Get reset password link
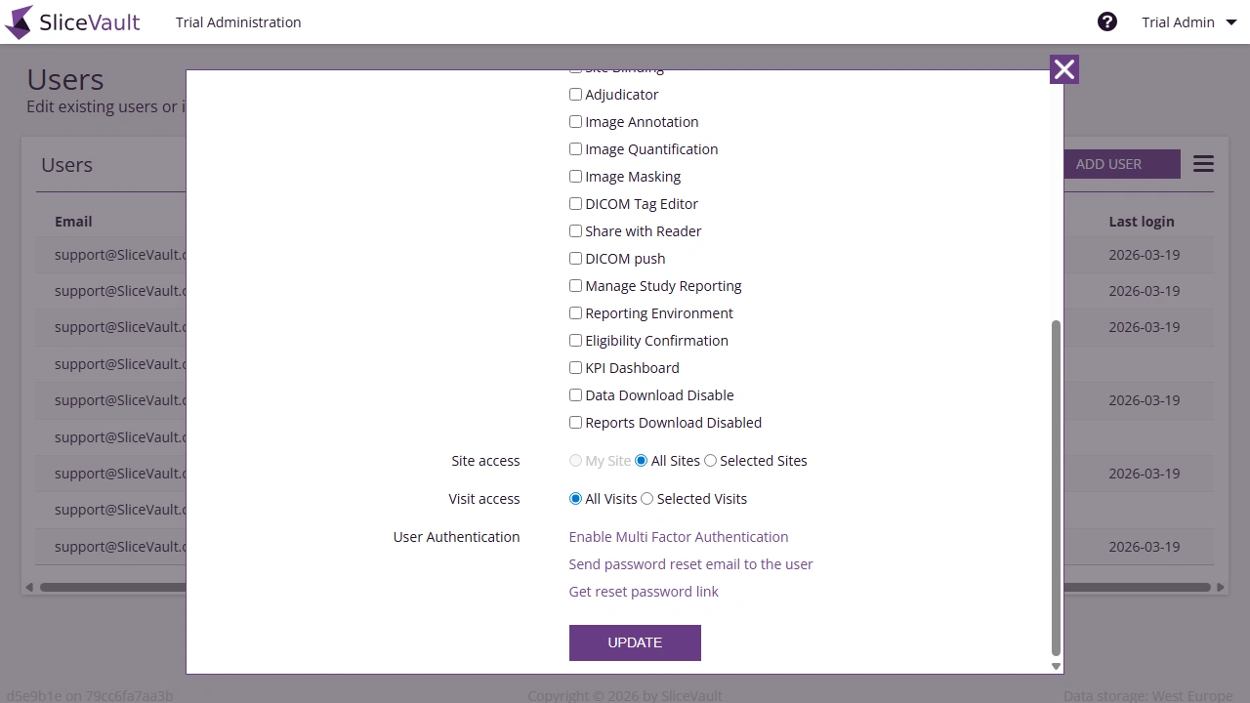The image size is (1250, 703). coord(643,591)
